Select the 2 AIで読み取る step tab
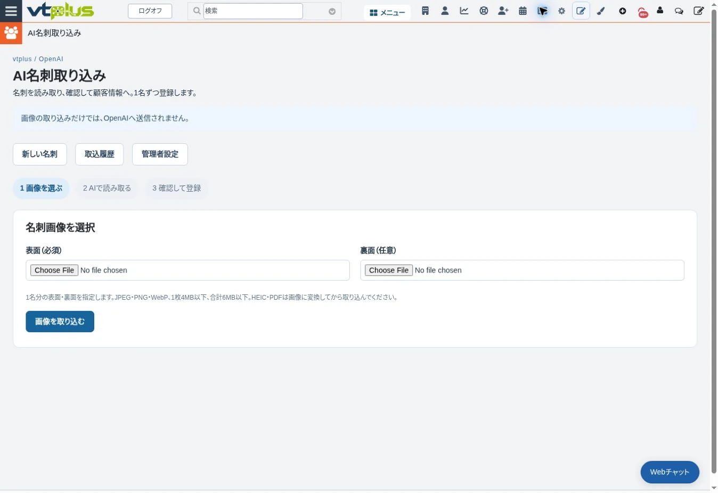The image size is (718, 493). 107,188
